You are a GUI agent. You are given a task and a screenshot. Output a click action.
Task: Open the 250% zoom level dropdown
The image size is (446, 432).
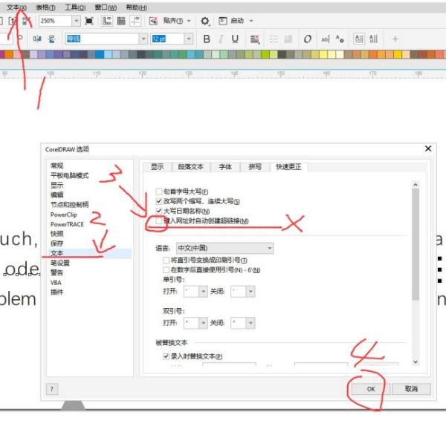(x=76, y=21)
